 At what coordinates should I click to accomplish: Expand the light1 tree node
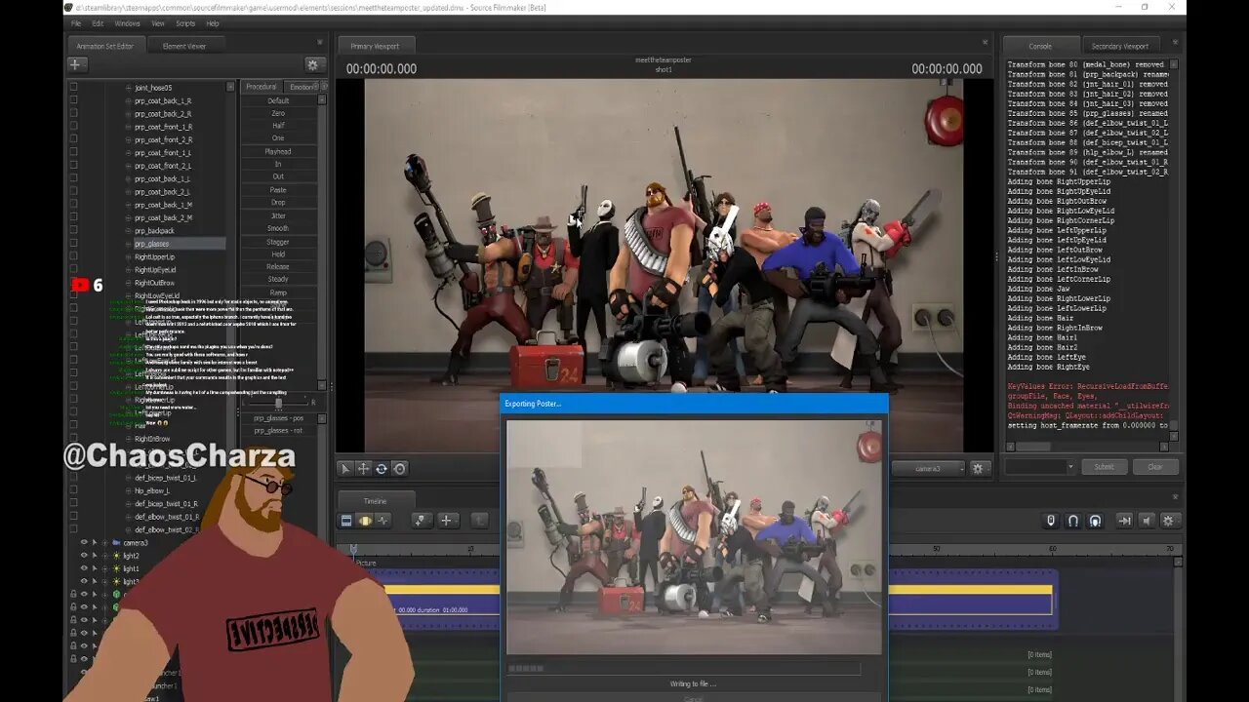click(x=105, y=568)
